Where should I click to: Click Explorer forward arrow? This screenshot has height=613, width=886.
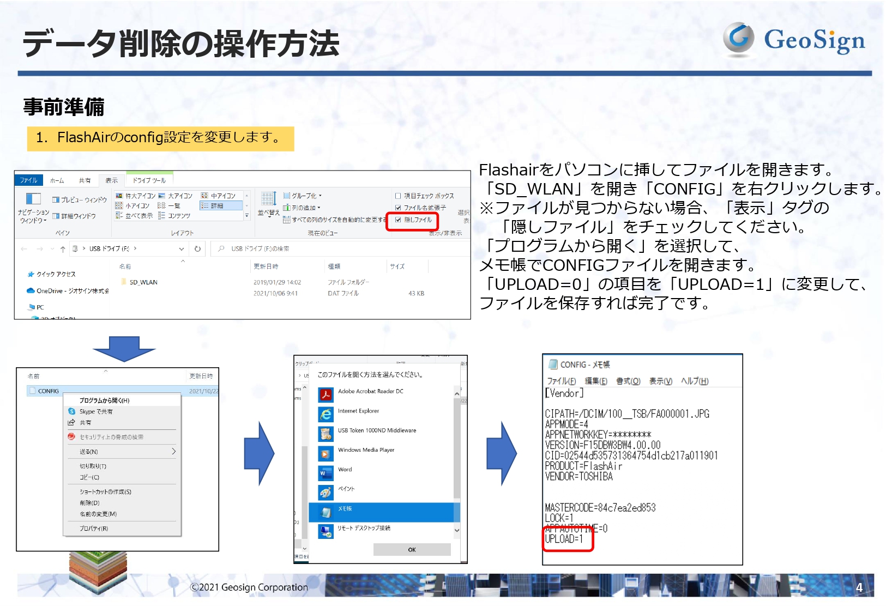40,249
